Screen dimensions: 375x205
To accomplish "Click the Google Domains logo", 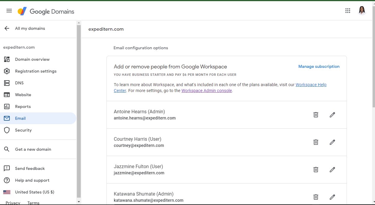I will pos(46,12).
